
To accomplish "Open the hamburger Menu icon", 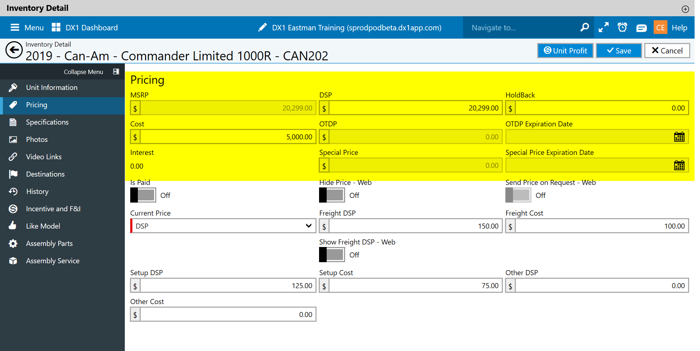I will click(15, 27).
